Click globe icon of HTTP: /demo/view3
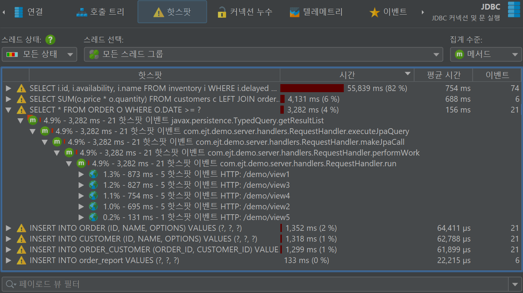The image size is (523, 293). click(x=93, y=185)
